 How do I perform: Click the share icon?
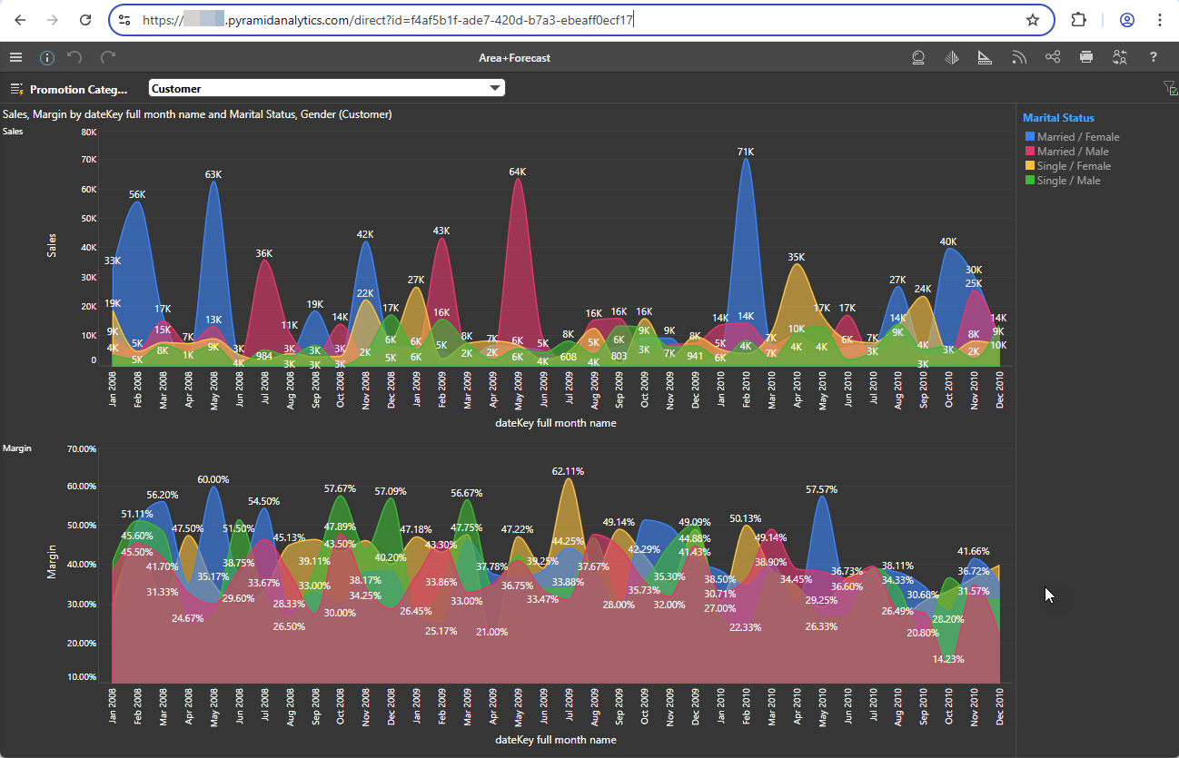[1053, 57]
